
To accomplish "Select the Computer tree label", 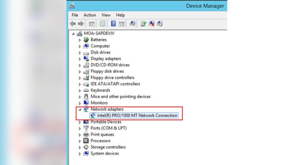I will pos(100,46).
